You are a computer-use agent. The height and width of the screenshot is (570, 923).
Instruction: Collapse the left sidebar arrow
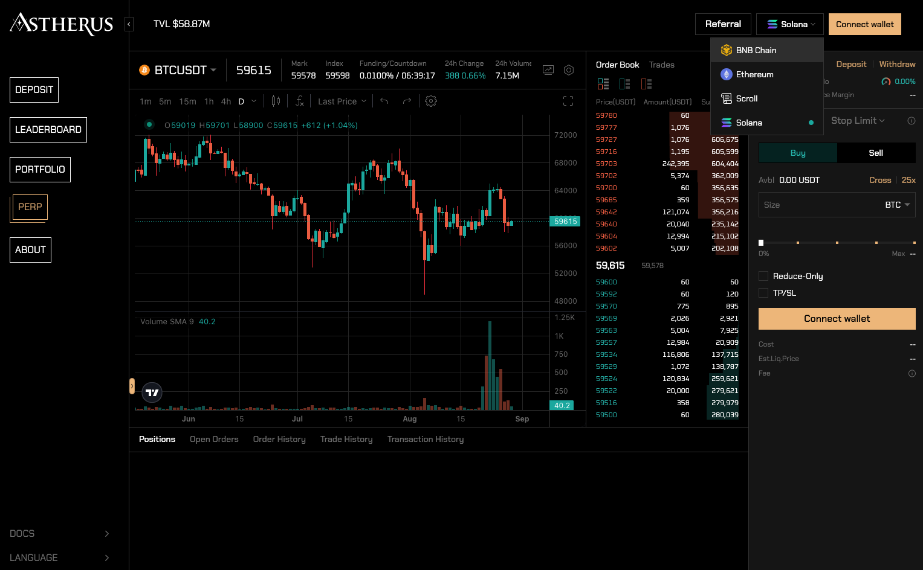coord(129,24)
